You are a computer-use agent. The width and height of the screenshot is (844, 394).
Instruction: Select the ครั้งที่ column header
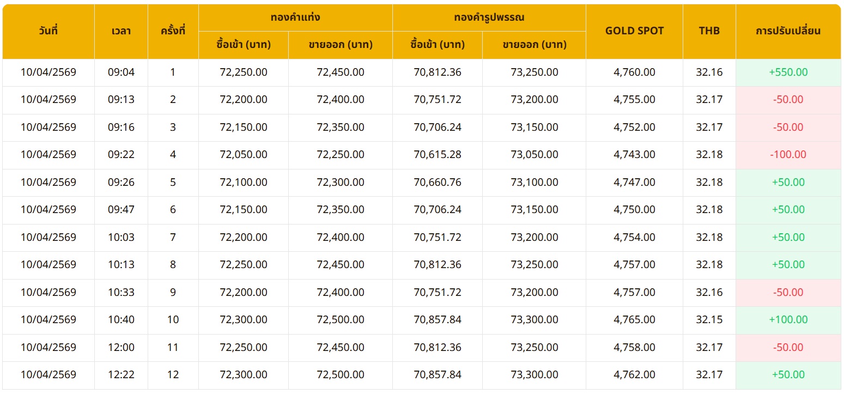point(173,31)
